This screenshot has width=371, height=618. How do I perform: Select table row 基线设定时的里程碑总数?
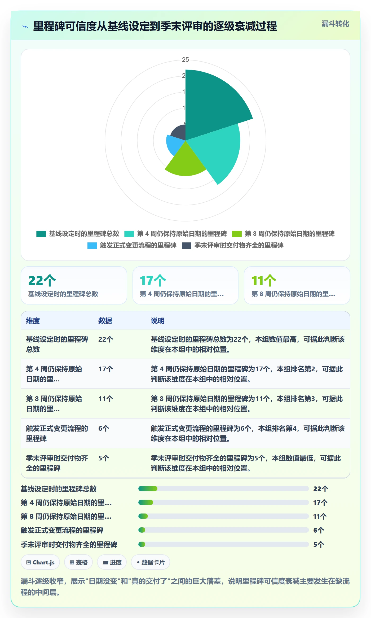pos(185,344)
